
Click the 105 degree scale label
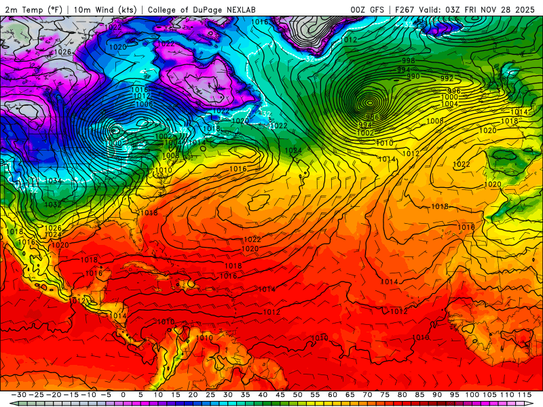point(489,395)
